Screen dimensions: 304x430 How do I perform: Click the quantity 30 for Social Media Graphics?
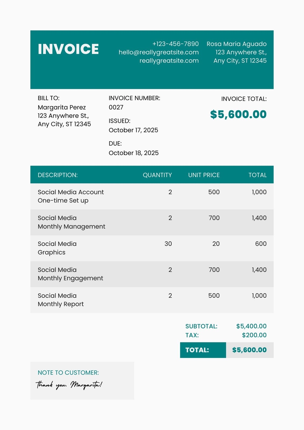click(168, 244)
